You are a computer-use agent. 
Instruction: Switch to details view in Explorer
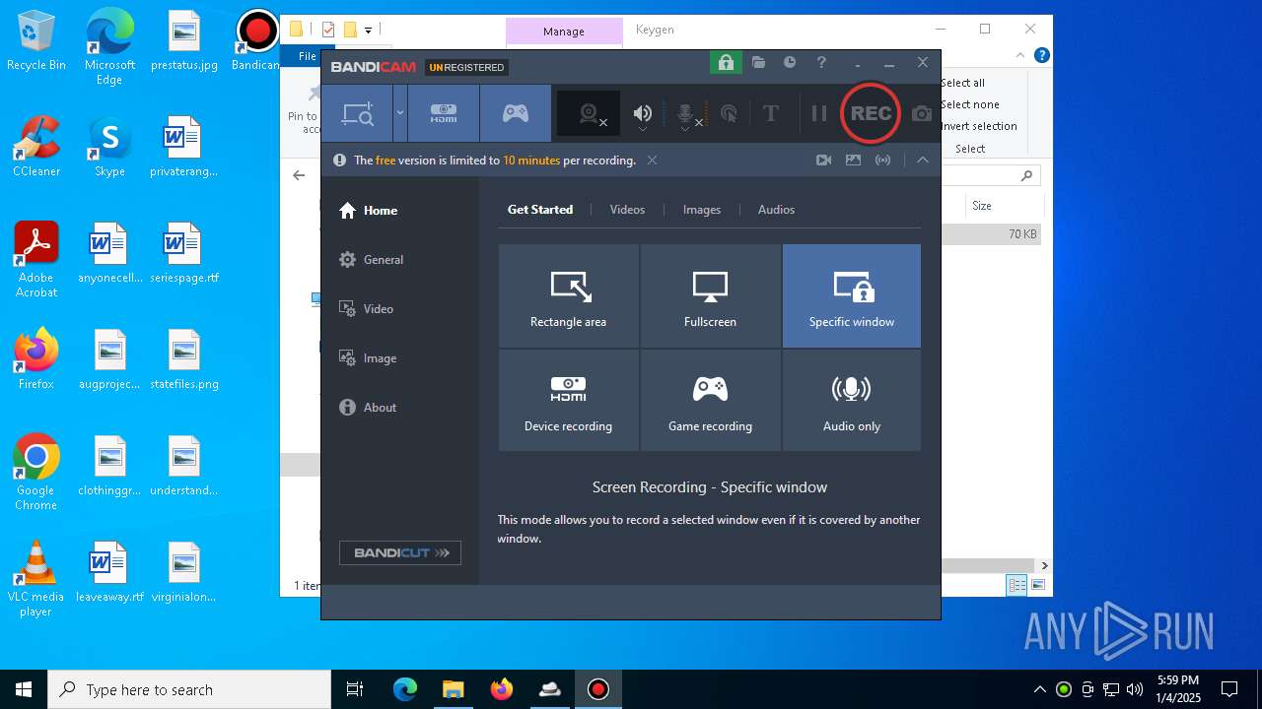tap(1017, 585)
